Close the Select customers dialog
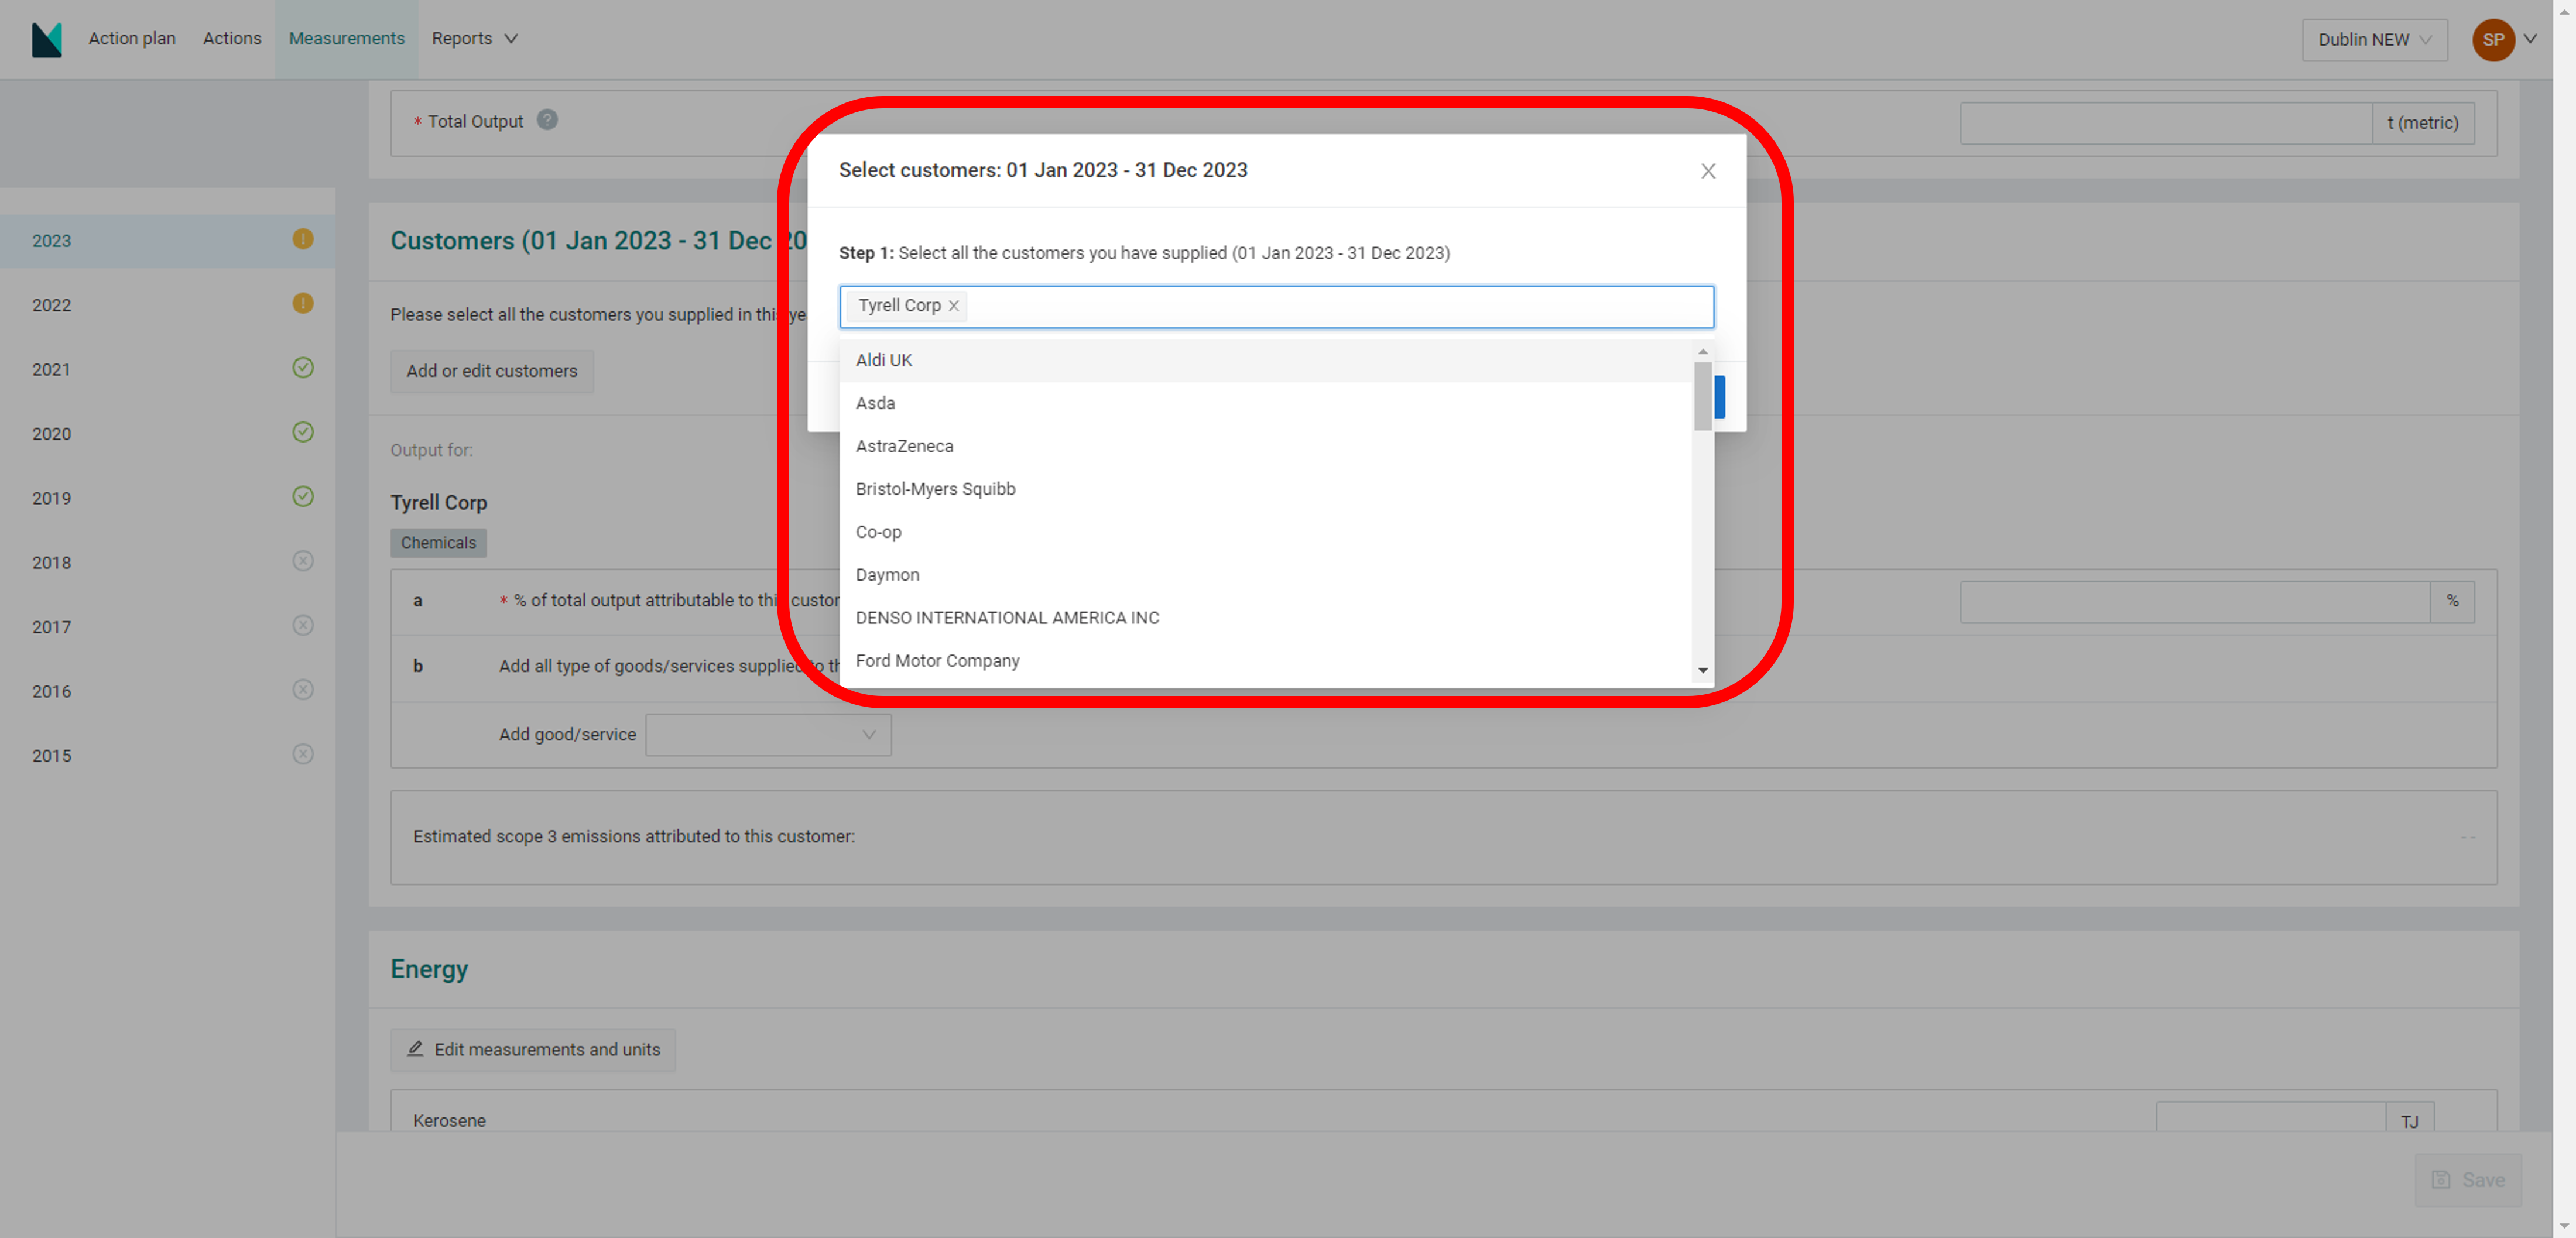Image resolution: width=2576 pixels, height=1238 pixels. tap(1708, 171)
